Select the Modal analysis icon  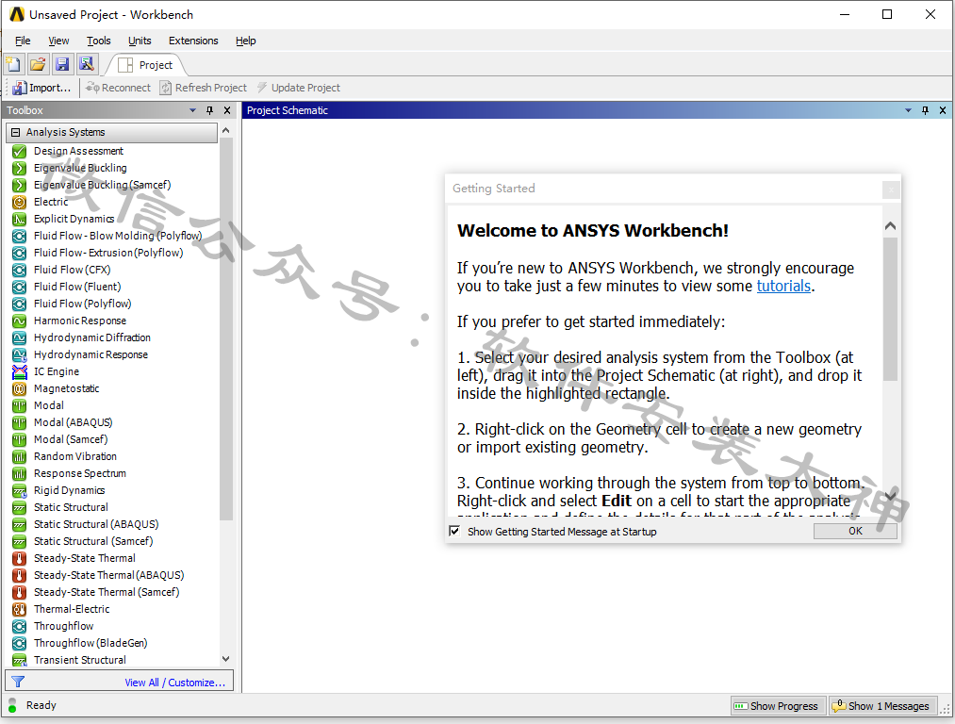(20, 405)
